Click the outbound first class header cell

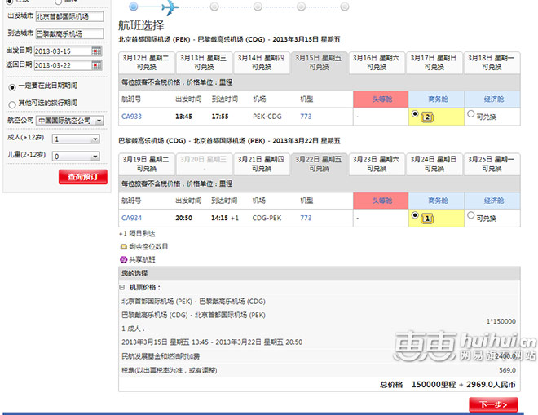381,99
